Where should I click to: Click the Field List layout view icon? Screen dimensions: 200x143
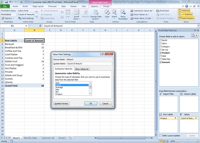pyautogui.click(x=195, y=35)
